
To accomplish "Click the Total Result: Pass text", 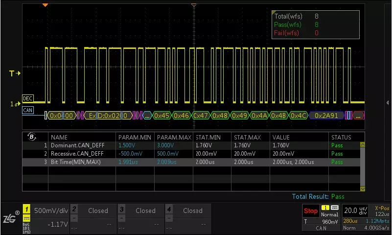I will tap(318, 196).
